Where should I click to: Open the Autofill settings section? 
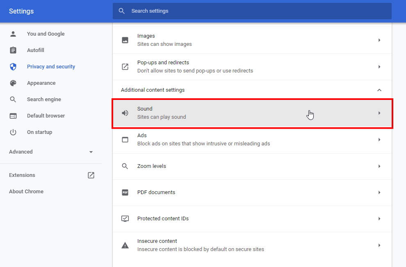[36, 50]
